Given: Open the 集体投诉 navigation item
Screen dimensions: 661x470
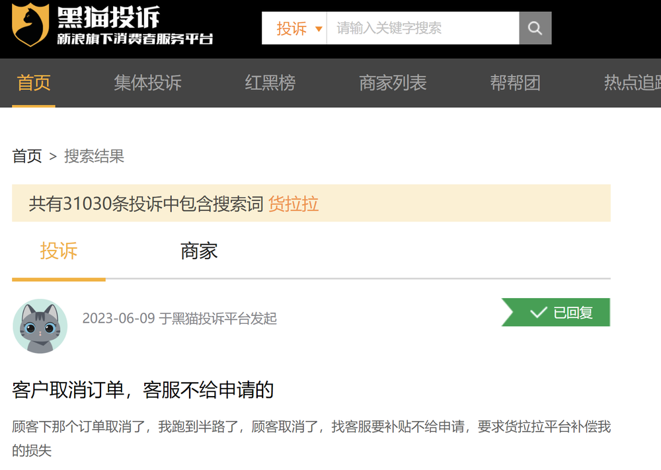Looking at the screenshot, I should (147, 83).
